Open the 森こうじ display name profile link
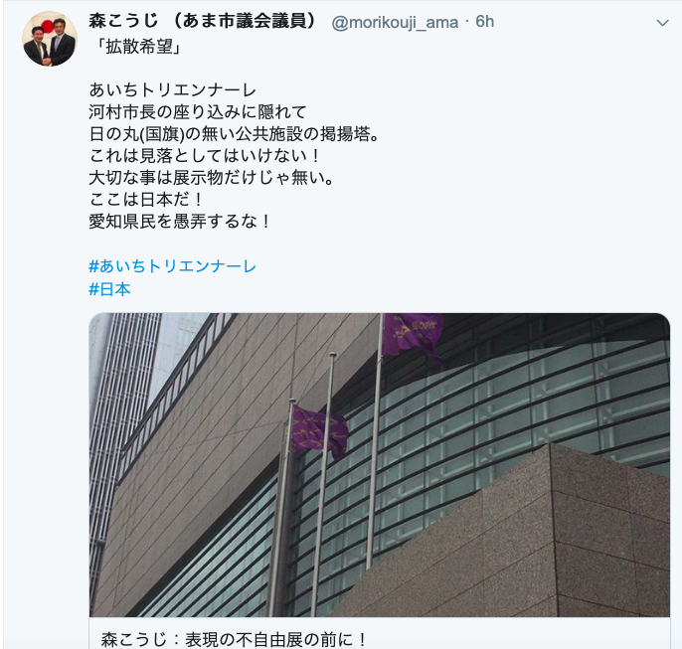 [x=204, y=21]
